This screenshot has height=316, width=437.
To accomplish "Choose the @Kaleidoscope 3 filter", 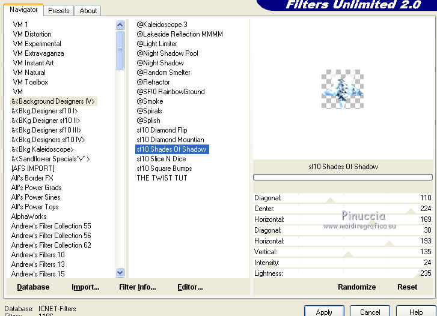I will coord(162,25).
